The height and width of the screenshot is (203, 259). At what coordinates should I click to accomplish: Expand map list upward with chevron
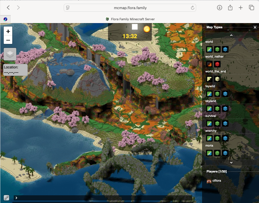(x=231, y=35)
